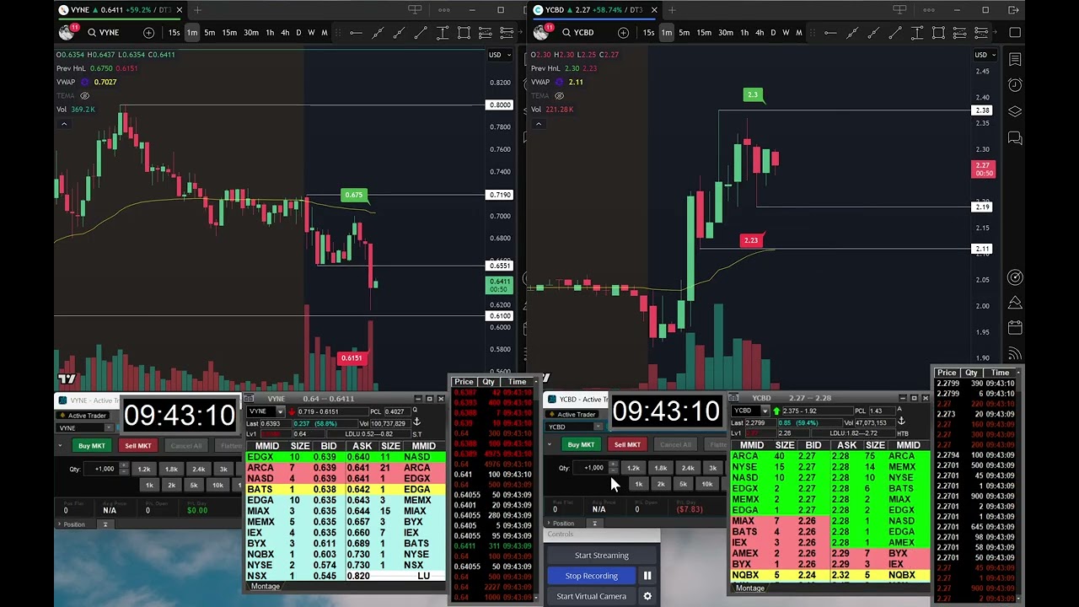
Task: Select the rectangle tool on VYNE chart
Action: [464, 33]
